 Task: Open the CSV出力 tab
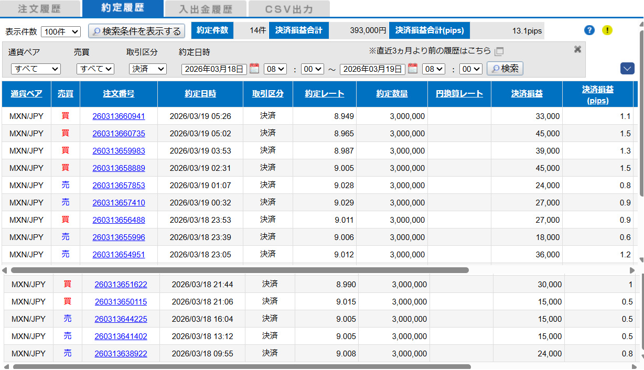click(x=289, y=9)
